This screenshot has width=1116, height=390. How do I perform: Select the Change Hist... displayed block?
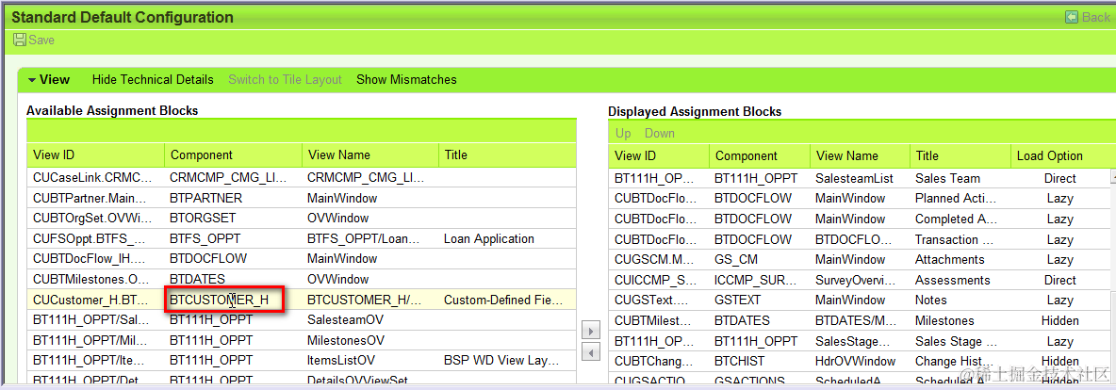tap(960, 361)
